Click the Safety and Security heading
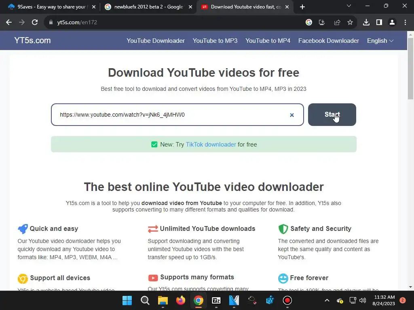 point(321,228)
